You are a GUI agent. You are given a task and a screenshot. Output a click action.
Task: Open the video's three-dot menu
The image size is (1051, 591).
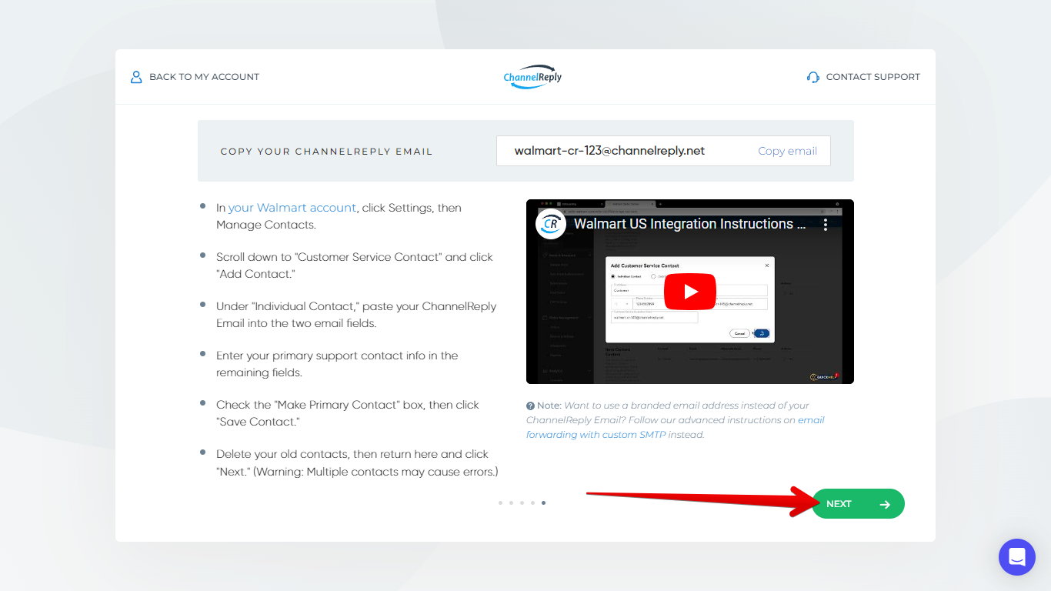(826, 224)
